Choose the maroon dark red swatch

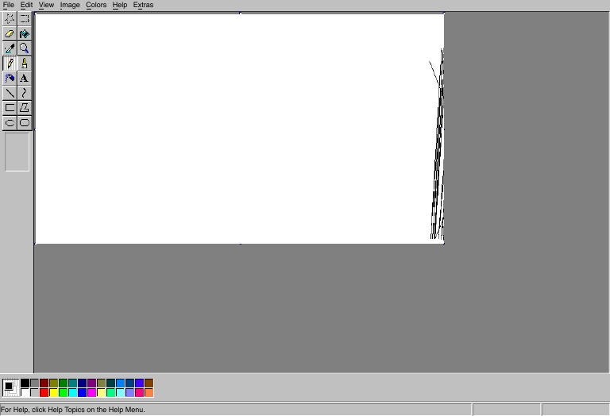(44, 383)
